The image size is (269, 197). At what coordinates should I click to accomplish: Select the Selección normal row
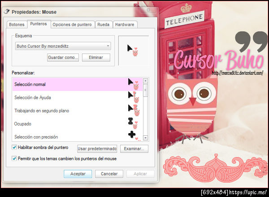[78, 84]
